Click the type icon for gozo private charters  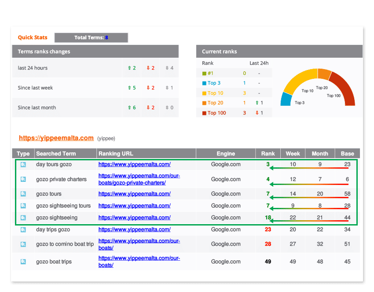pyautogui.click(x=23, y=179)
